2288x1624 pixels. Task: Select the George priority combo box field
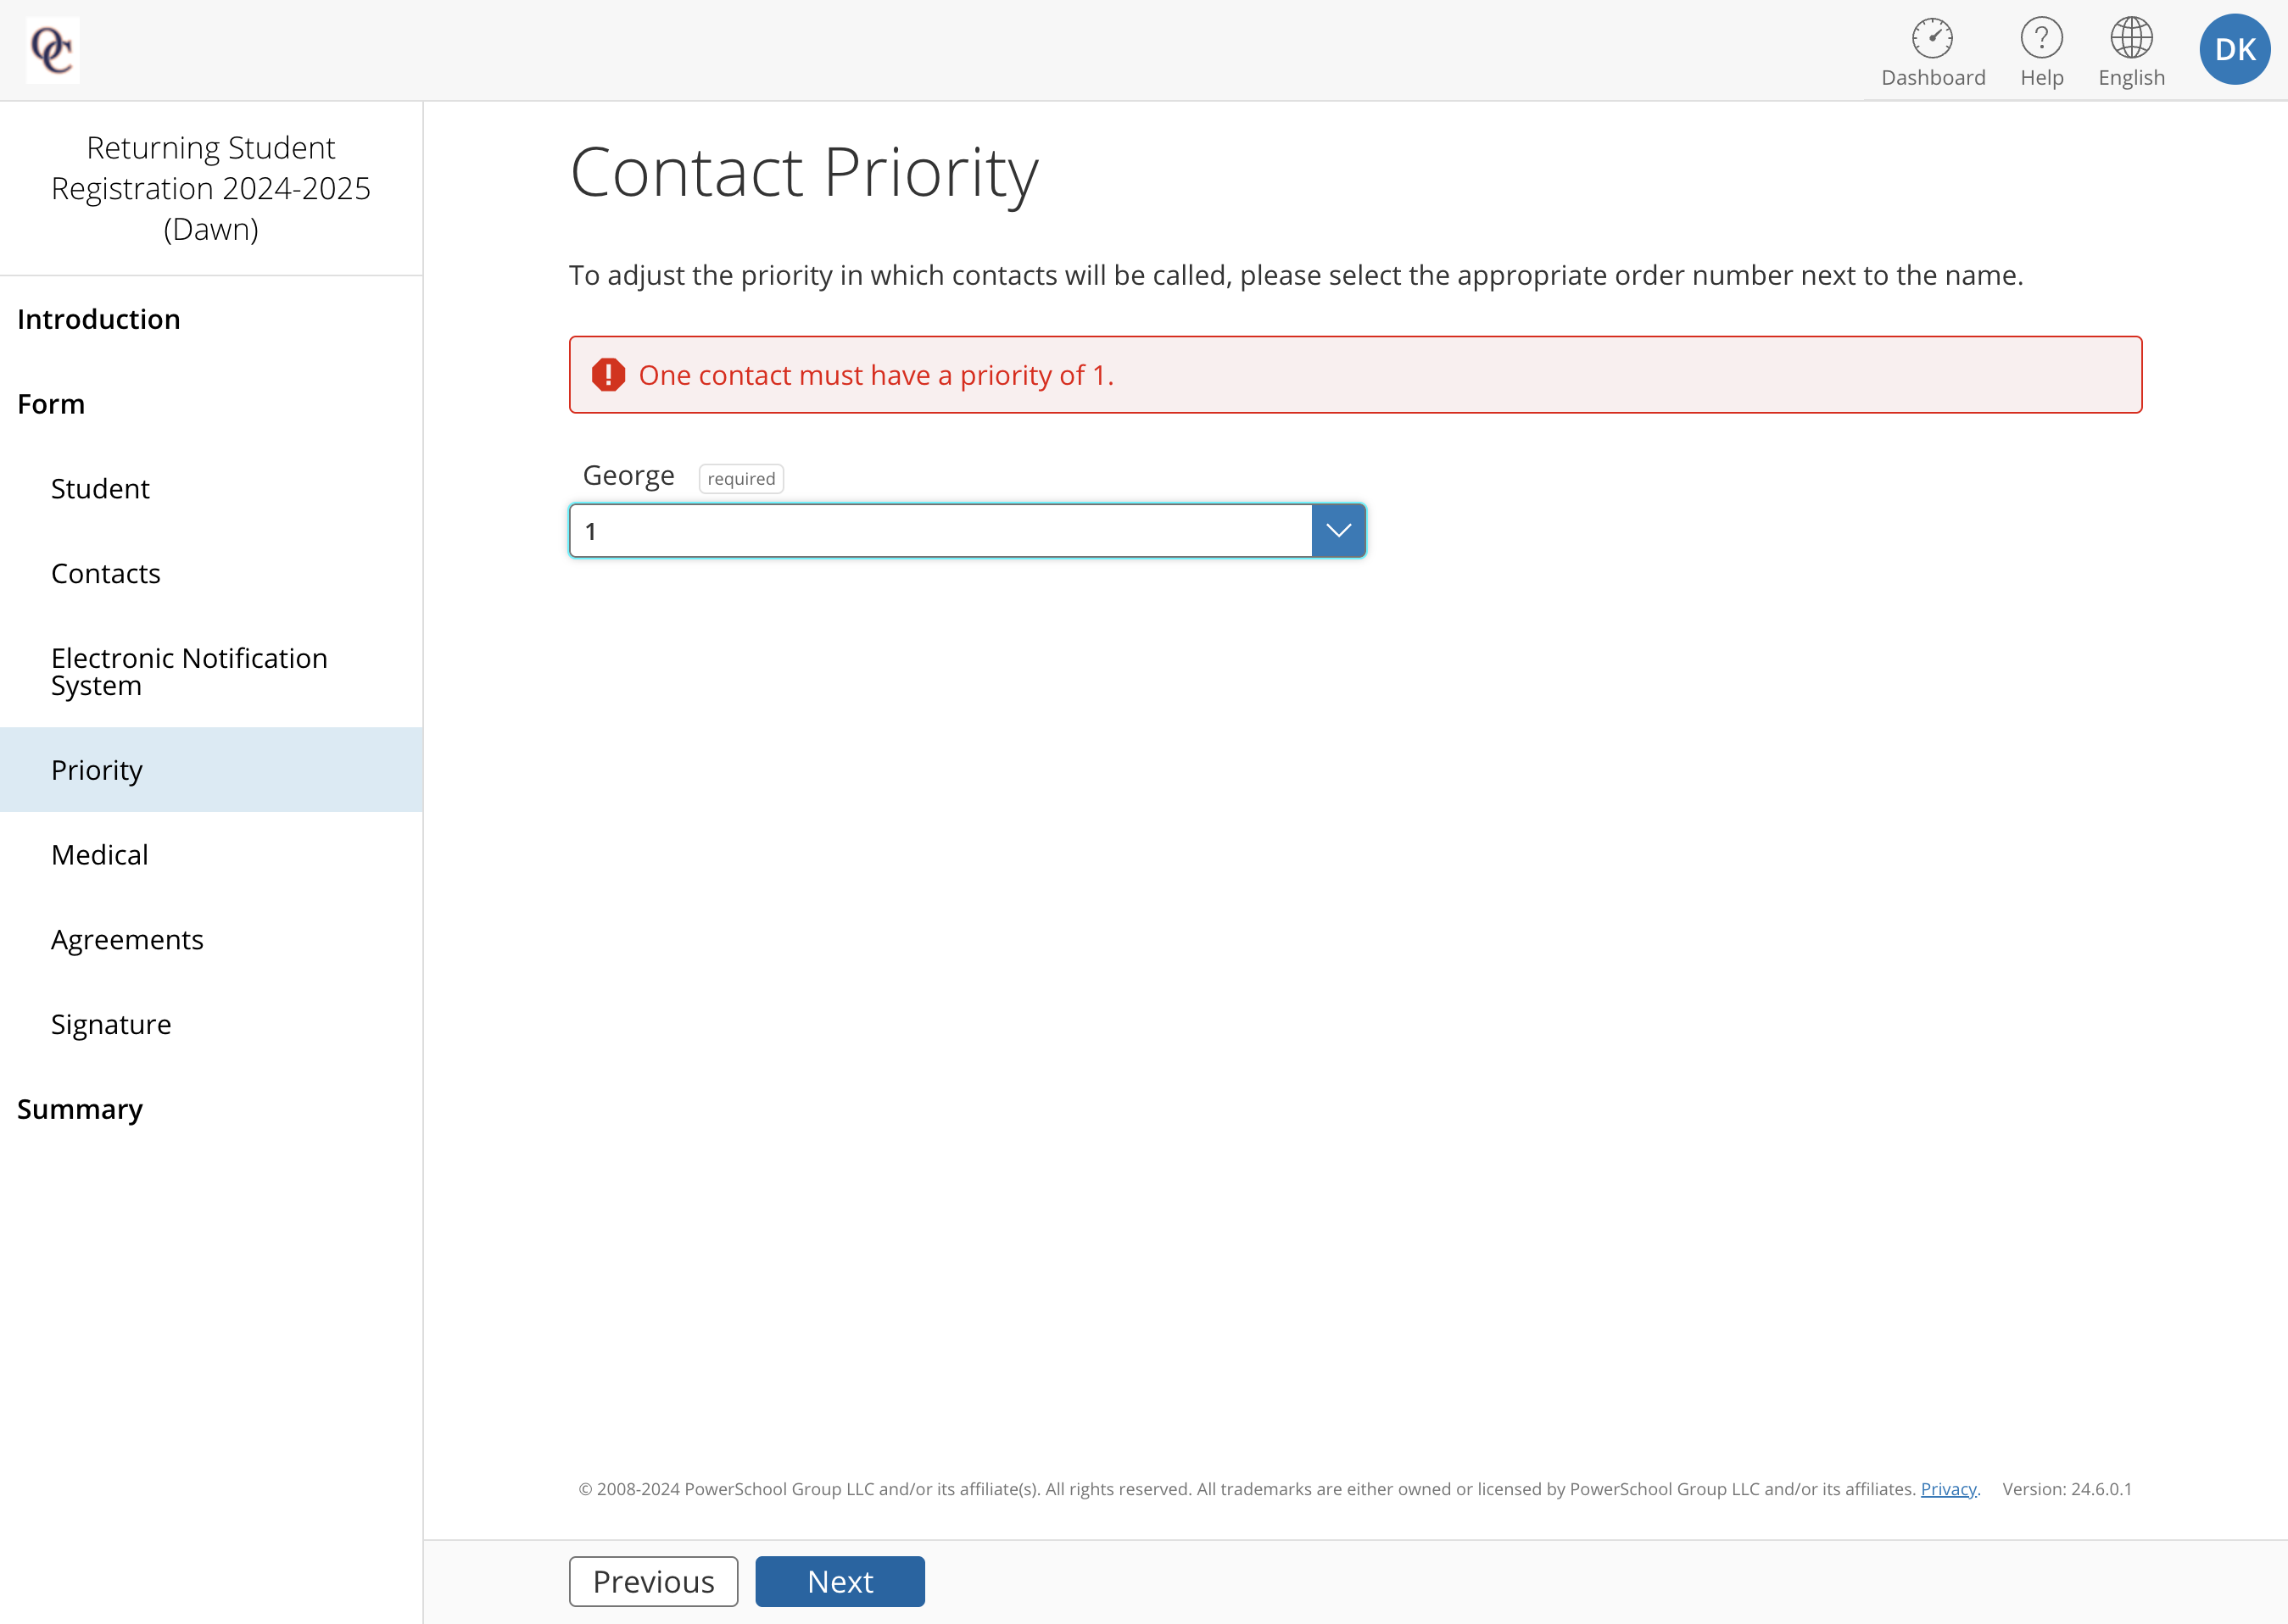pos(967,531)
